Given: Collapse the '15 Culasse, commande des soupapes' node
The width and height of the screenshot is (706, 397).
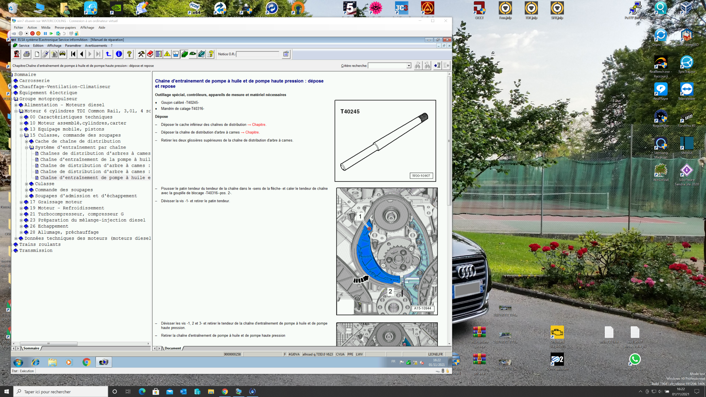Looking at the screenshot, I should point(21,135).
